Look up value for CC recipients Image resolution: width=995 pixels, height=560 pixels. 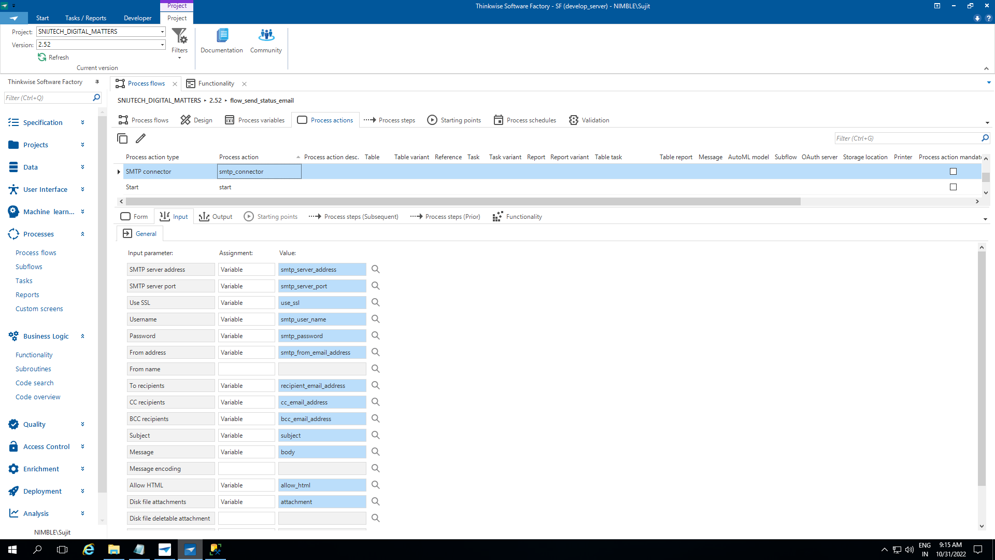(376, 402)
